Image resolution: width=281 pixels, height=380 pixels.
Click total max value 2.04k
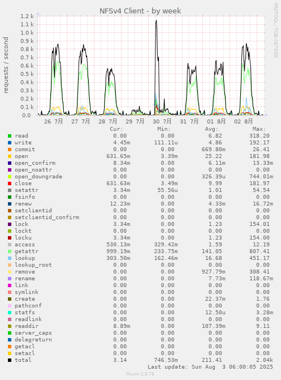coord(265,360)
